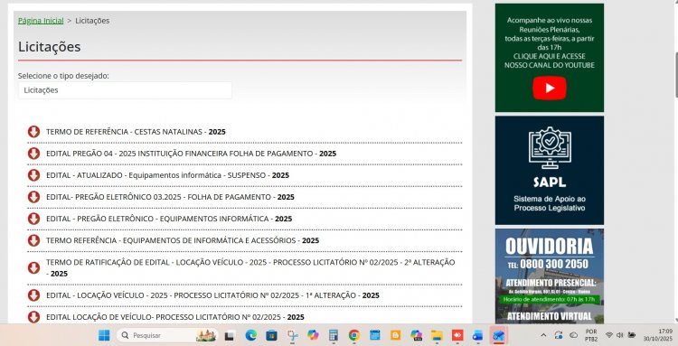
Task: Click the orange taskbar app icon
Action: click(x=395, y=335)
